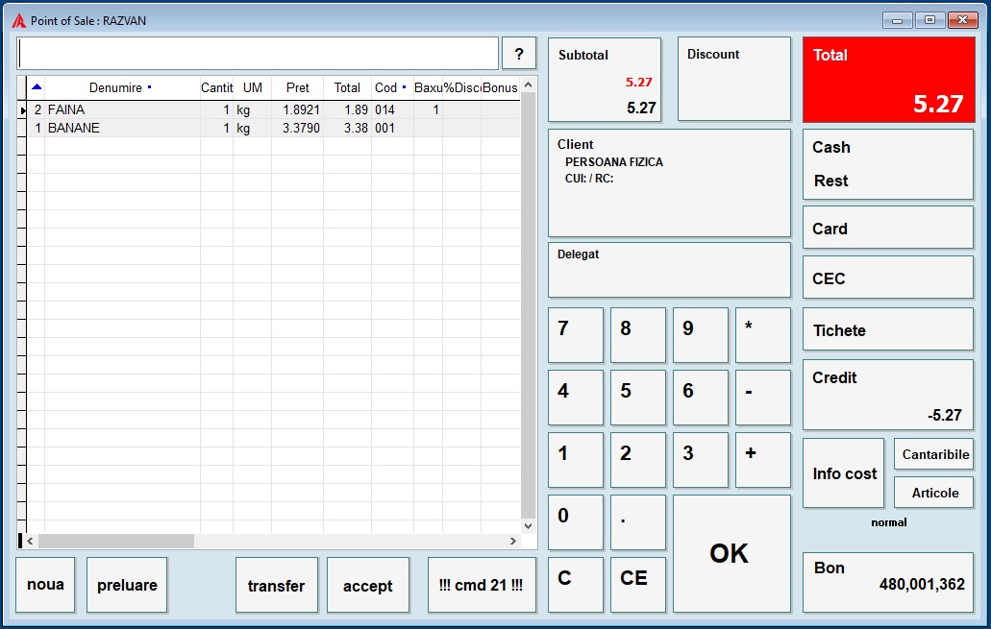The width and height of the screenshot is (991, 629).
Task: Click the question mark help button
Action: click(x=519, y=54)
